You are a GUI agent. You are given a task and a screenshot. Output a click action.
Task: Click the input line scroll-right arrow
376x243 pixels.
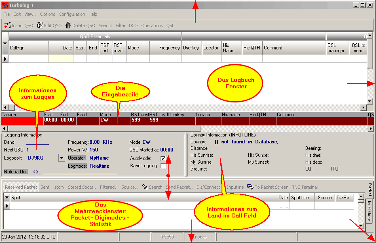(371, 128)
